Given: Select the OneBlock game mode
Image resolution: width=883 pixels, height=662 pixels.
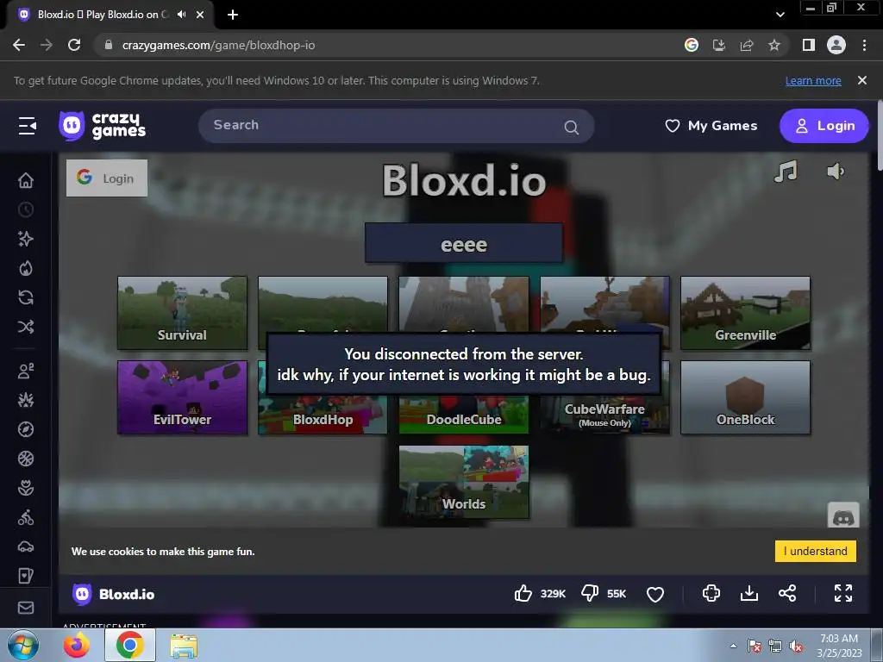Looking at the screenshot, I should (746, 397).
